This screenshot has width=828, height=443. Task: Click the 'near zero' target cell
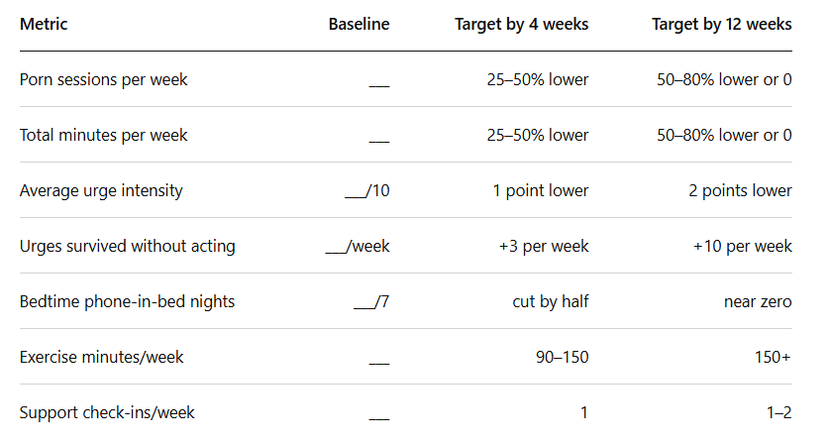(758, 302)
